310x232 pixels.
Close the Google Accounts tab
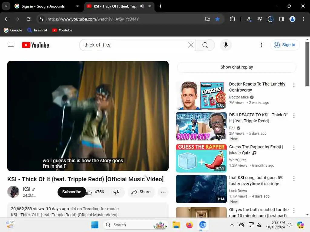[77, 6]
